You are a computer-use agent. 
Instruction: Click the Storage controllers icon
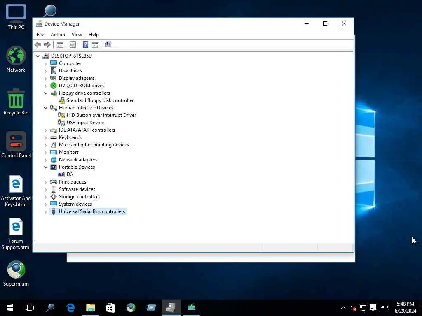(x=54, y=197)
